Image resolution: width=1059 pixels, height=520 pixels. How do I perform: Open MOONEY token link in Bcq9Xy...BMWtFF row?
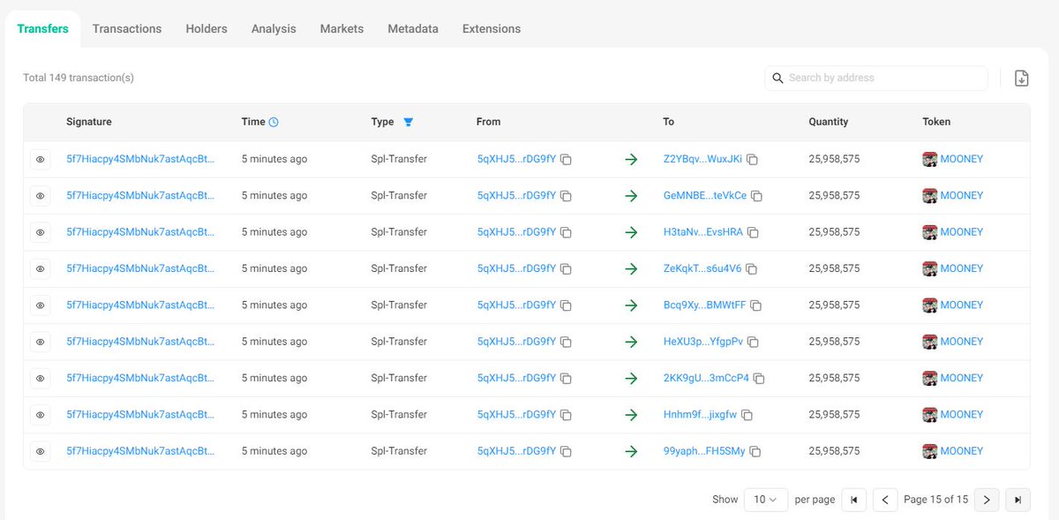(x=962, y=305)
